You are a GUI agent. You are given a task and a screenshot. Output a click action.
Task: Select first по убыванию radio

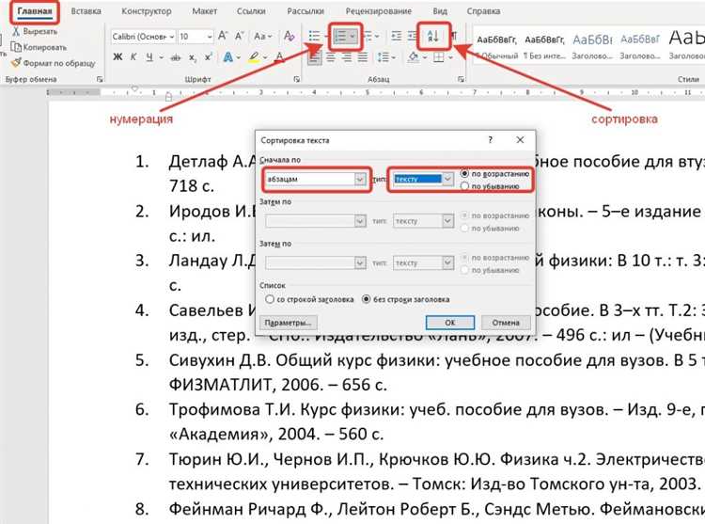click(x=464, y=185)
